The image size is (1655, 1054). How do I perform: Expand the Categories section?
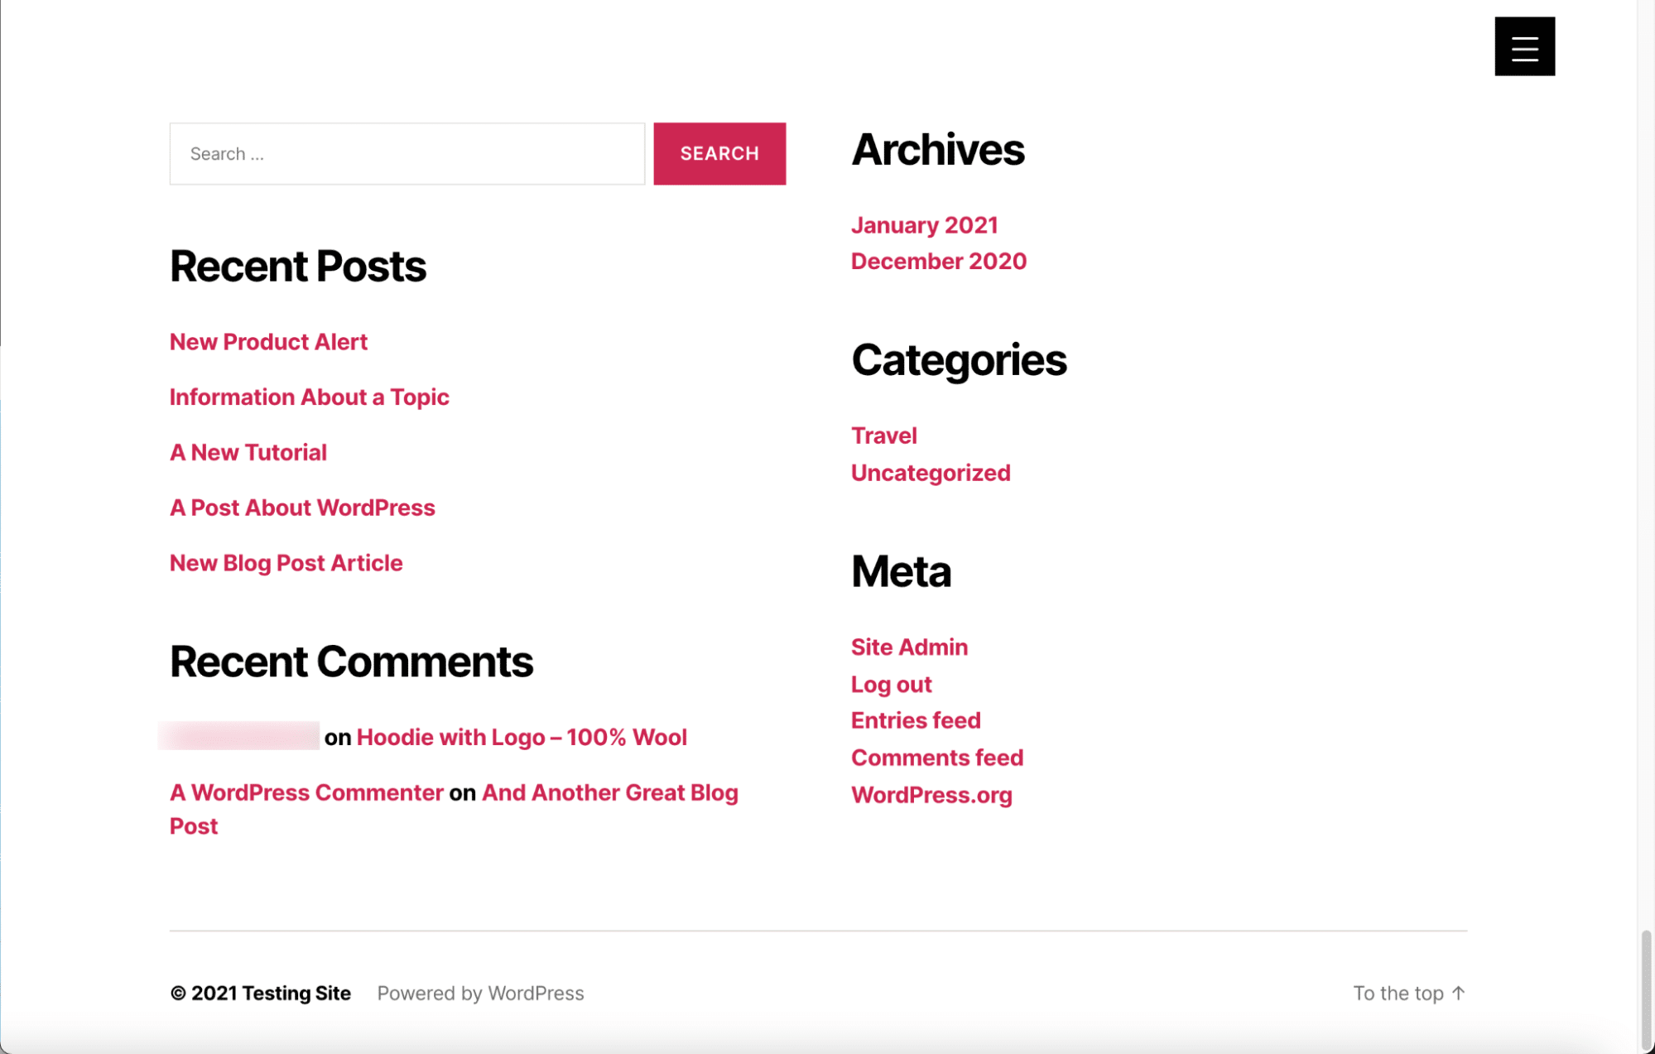pyautogui.click(x=959, y=359)
